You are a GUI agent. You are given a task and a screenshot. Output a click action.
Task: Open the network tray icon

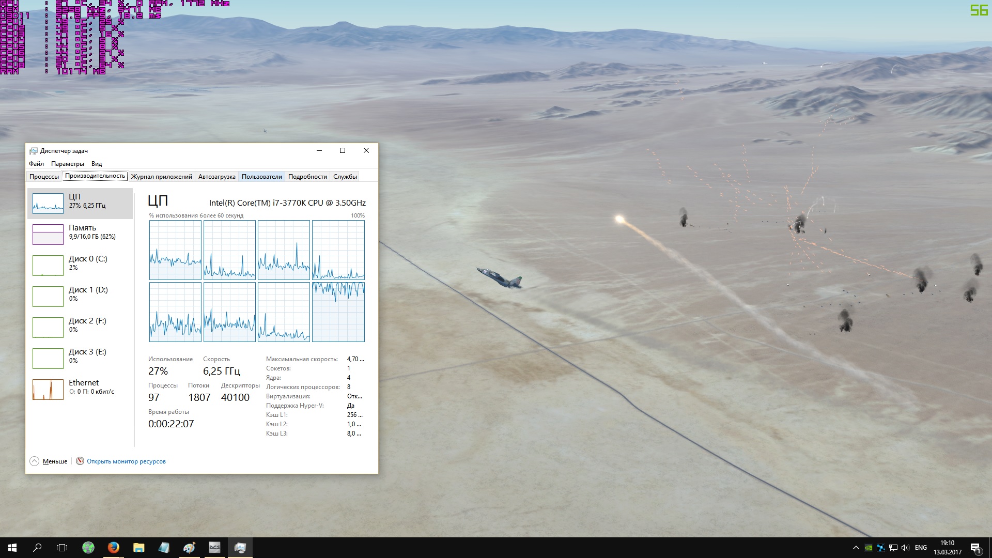coord(893,548)
